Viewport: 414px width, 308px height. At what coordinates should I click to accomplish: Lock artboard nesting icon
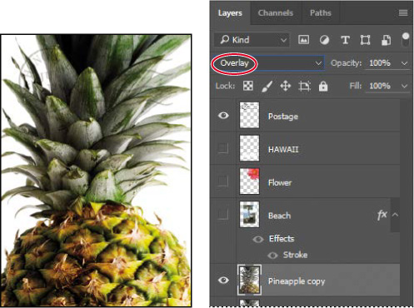click(304, 86)
